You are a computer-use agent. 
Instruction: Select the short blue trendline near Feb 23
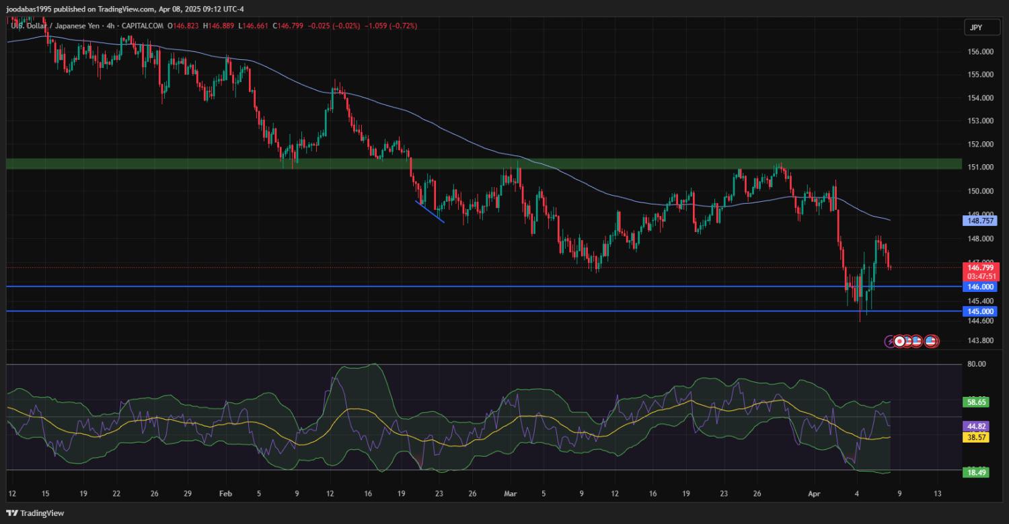pos(431,211)
